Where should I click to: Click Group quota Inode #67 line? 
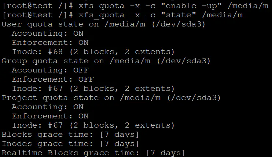pyautogui.click(x=93, y=89)
